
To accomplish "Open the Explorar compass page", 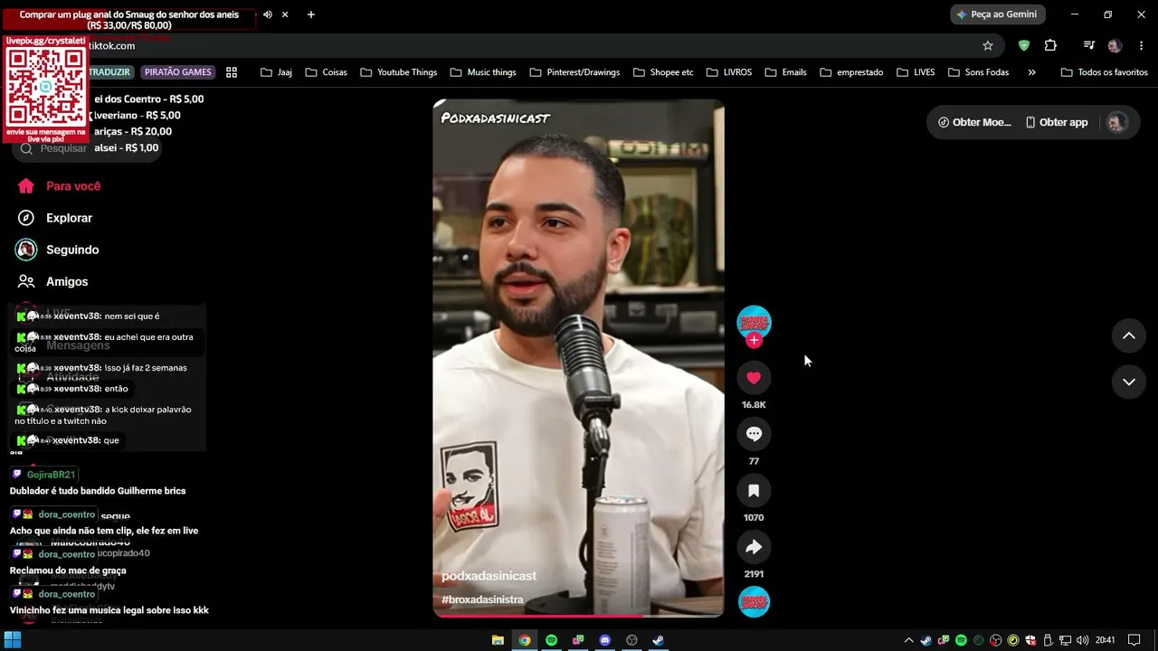I will click(56, 218).
